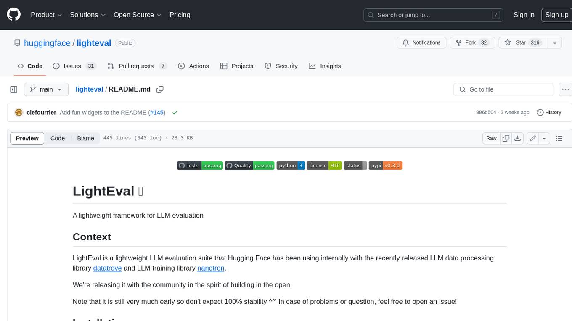Switch to the Pull requests tab
The image size is (572, 321).
(x=137, y=66)
